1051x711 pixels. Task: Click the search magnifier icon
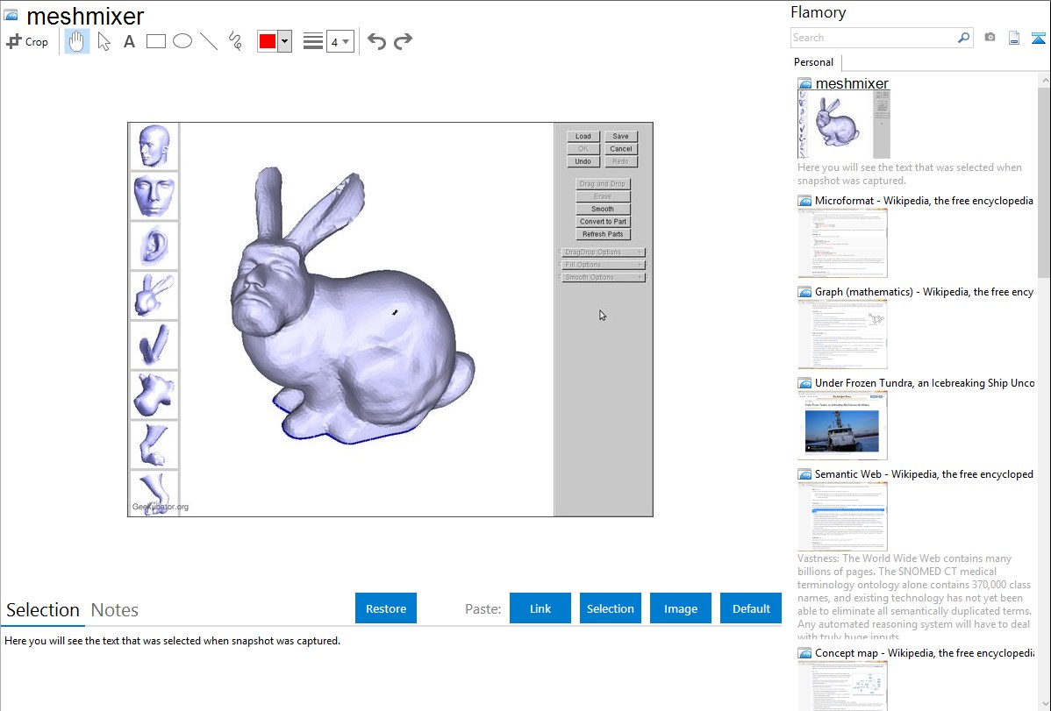coord(964,38)
